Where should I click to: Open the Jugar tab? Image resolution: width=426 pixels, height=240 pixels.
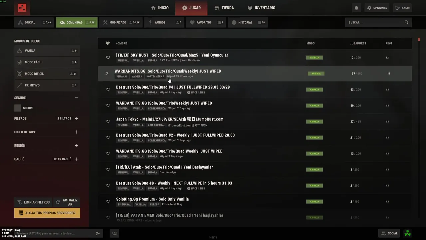point(191,8)
